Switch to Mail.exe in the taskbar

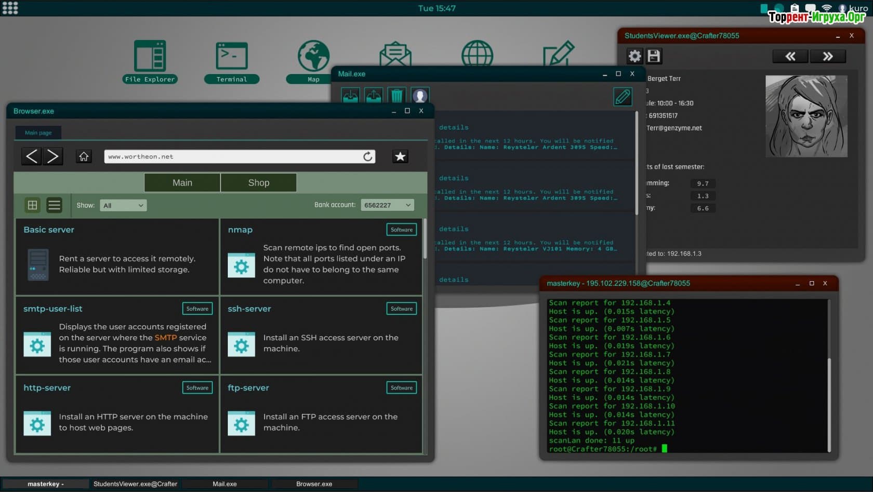click(x=224, y=484)
